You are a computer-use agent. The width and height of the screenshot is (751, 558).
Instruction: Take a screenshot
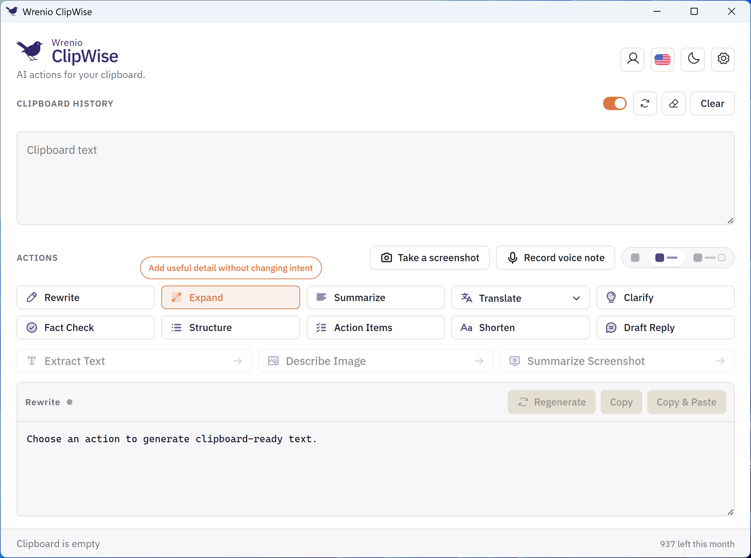(430, 258)
